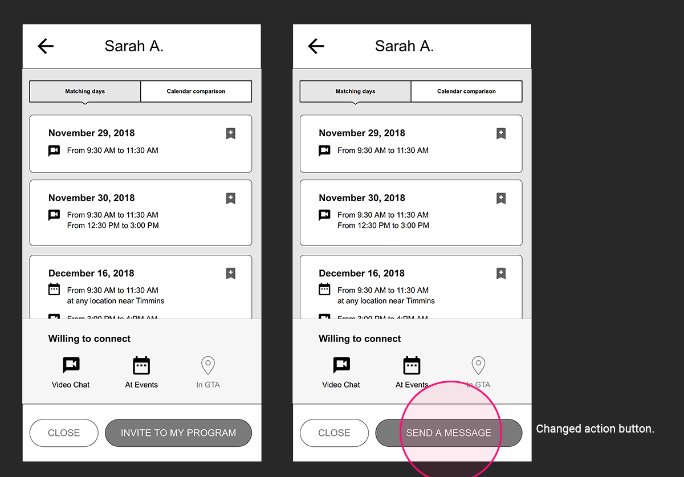Bookmark November 29, 2018 in left mockup
This screenshot has height=477, width=684.
(230, 133)
